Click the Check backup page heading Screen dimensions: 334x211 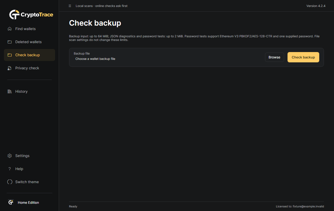pos(95,23)
